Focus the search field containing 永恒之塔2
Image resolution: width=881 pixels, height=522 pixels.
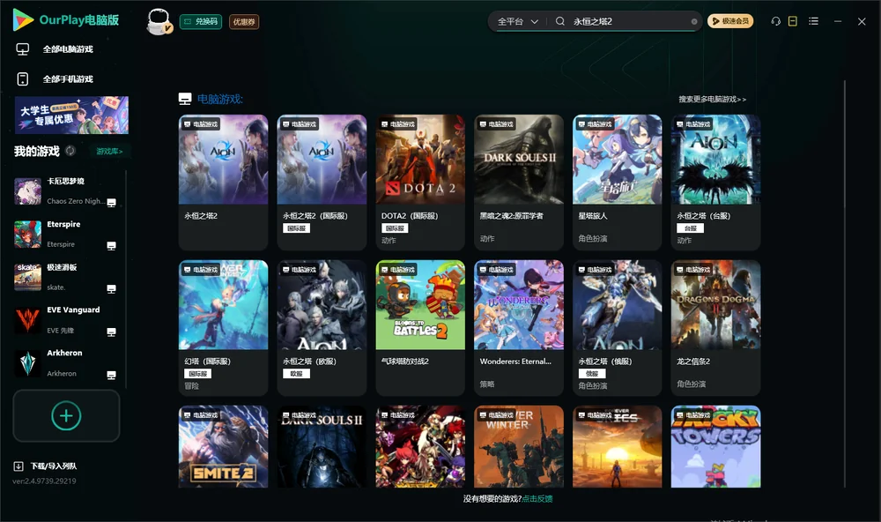pos(629,21)
